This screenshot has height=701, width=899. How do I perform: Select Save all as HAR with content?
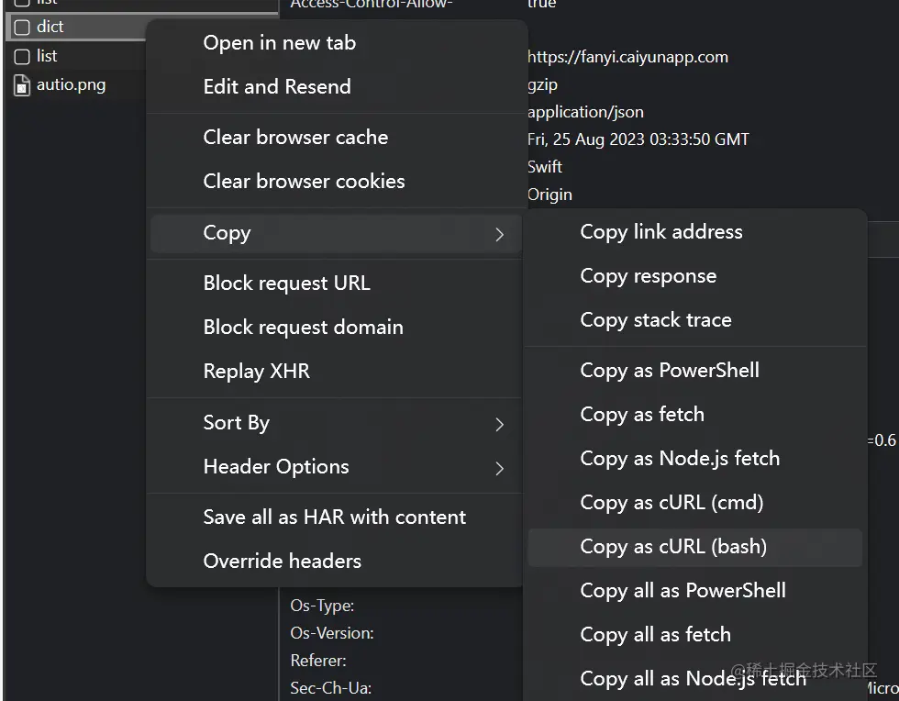click(336, 517)
